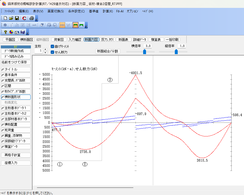
Task: Toggle the せん断力 checkbox
Action: (53, 52)
